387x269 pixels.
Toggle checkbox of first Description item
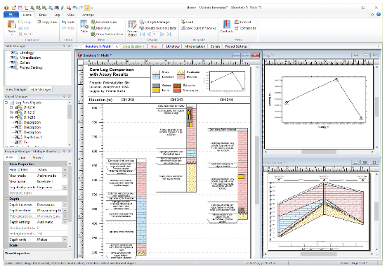point(16,122)
